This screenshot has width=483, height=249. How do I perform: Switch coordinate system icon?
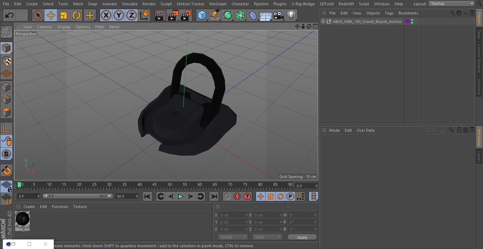145,16
